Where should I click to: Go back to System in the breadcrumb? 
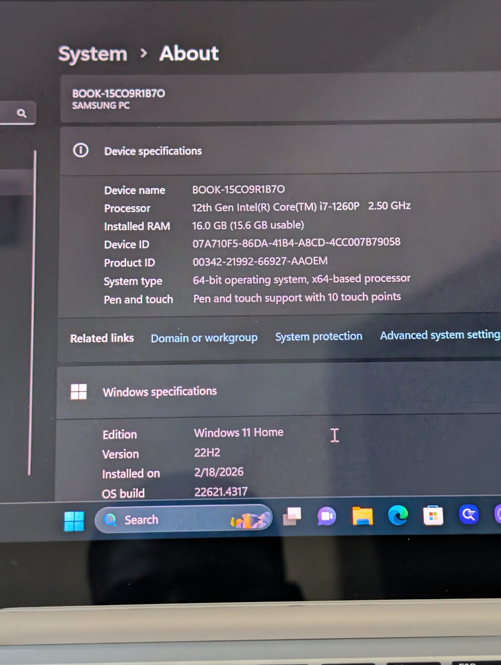pos(93,54)
